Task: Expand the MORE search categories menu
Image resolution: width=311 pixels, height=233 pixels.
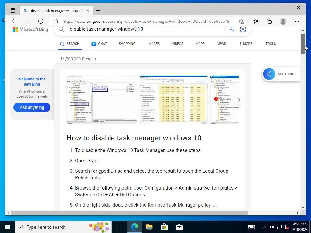Action: pos(246,44)
